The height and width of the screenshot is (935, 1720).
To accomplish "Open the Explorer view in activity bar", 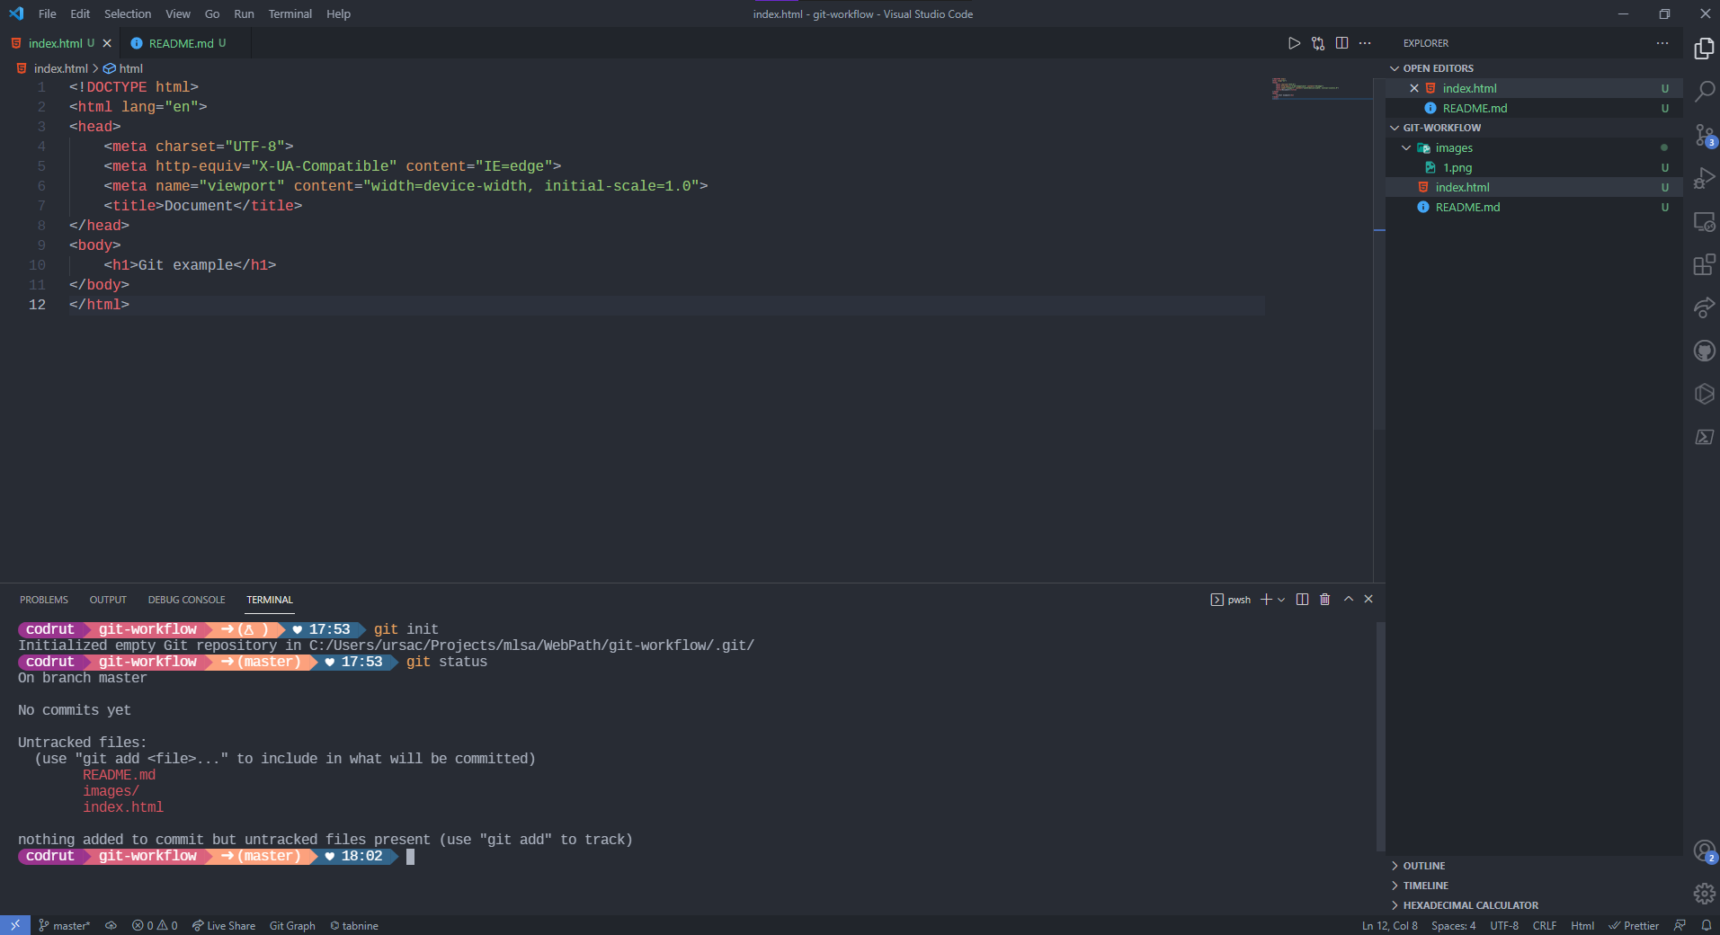I will pos(1704,49).
